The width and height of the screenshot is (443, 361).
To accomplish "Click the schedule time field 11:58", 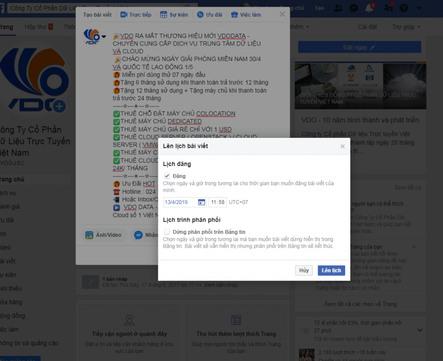I will [x=217, y=202].
